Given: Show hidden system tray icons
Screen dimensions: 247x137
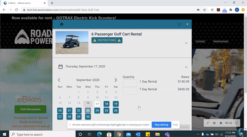Looking at the screenshot, I should tap(198, 134).
